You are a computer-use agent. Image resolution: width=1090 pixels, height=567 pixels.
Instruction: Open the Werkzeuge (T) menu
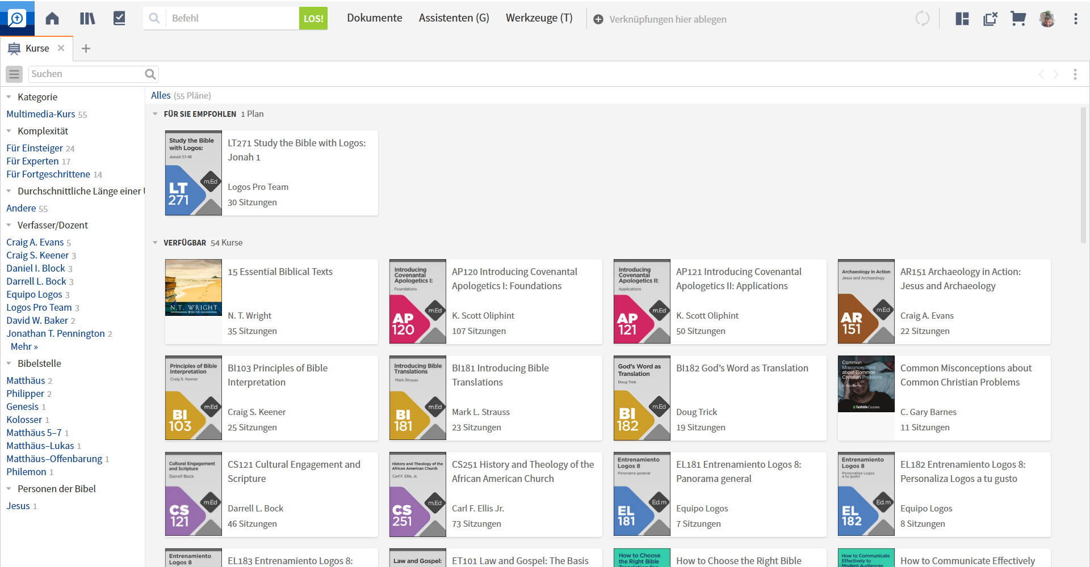[x=539, y=18]
